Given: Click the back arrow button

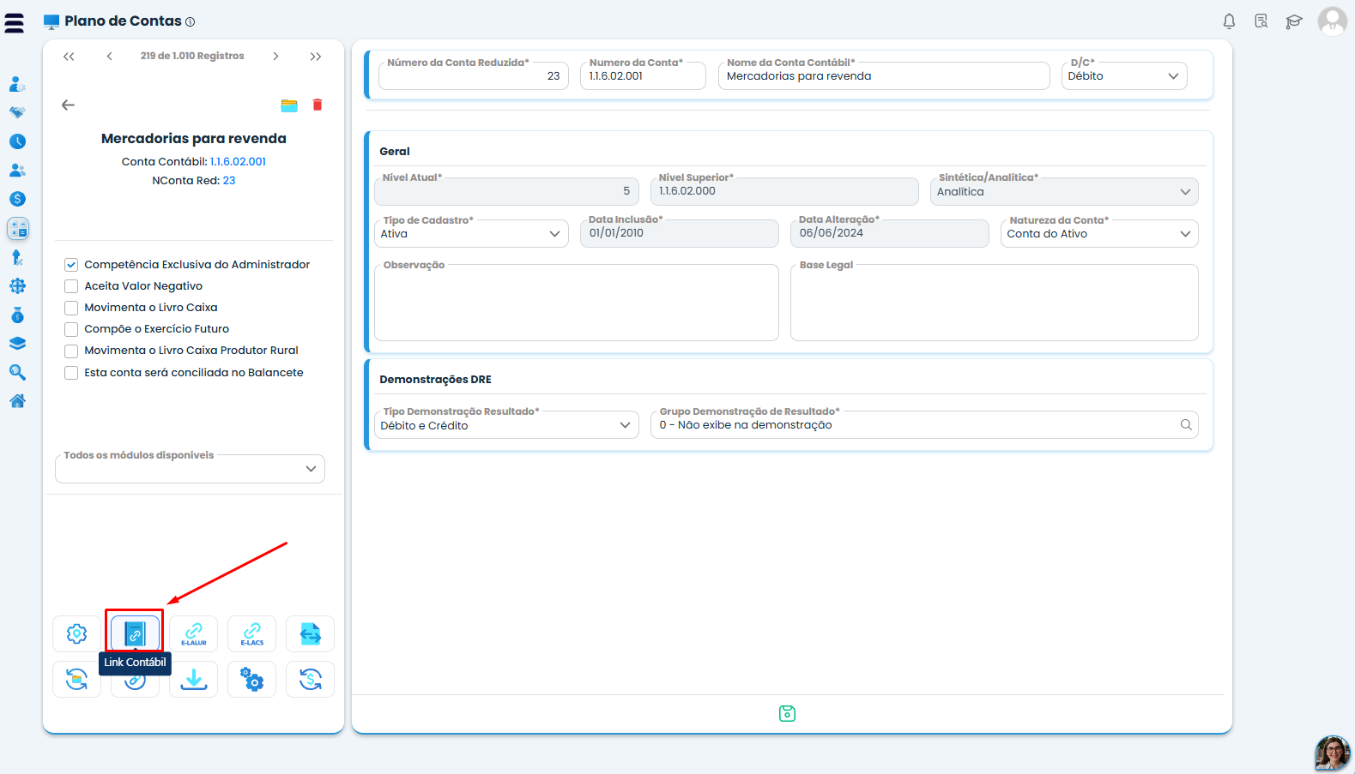Looking at the screenshot, I should point(68,105).
